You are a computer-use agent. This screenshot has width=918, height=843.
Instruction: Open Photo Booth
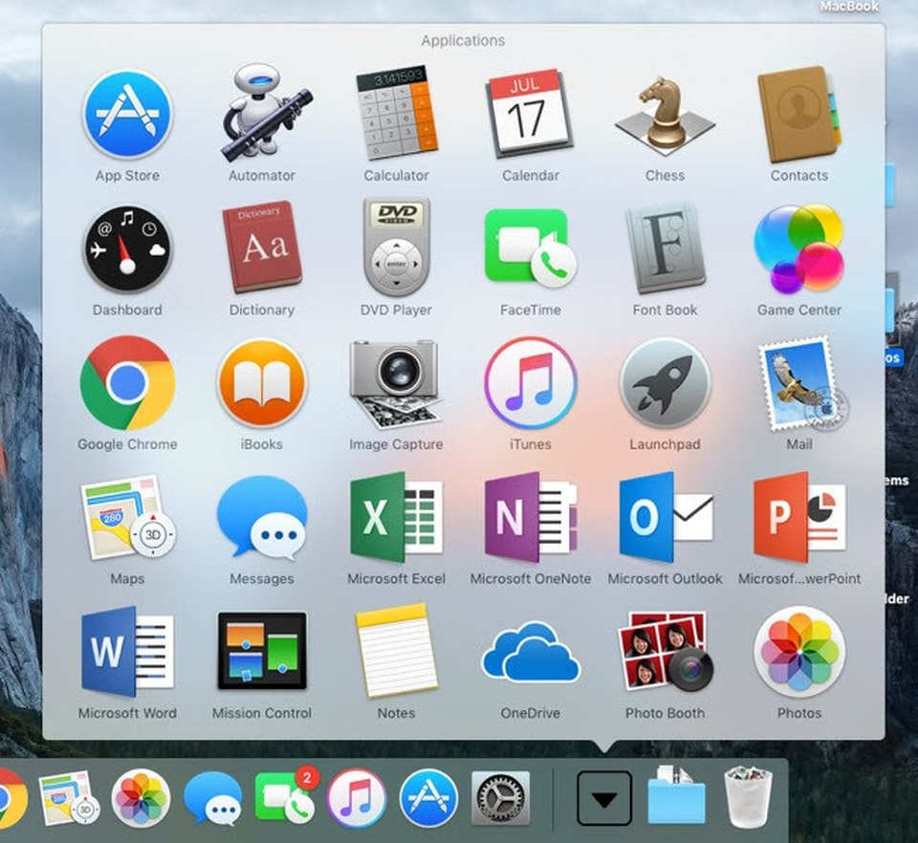(x=665, y=651)
